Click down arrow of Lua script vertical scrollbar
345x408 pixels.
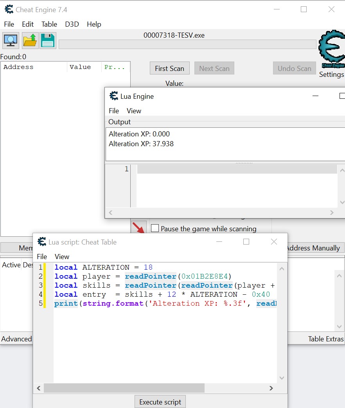tap(282, 378)
